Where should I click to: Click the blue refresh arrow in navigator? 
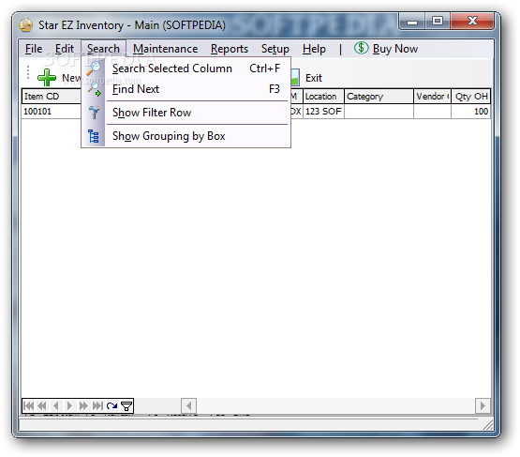tap(111, 405)
